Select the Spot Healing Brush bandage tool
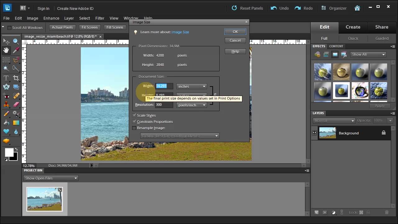Image resolution: width=398 pixels, height=224 pixels. point(16,96)
